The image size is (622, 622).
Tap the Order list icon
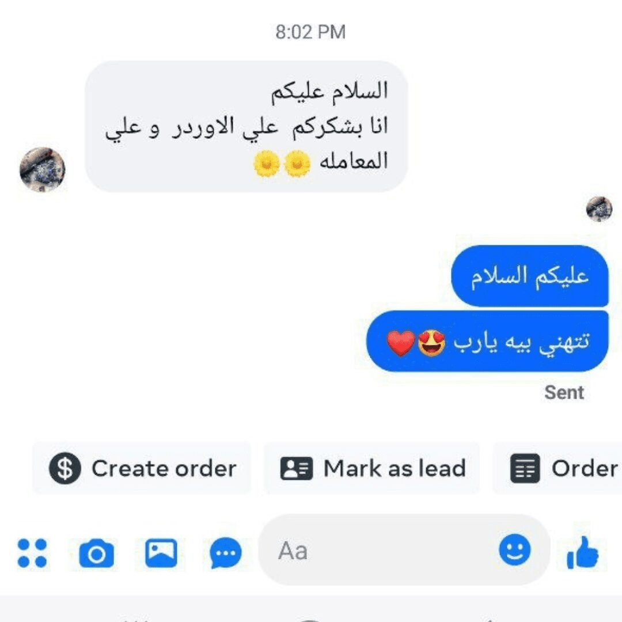click(x=525, y=468)
